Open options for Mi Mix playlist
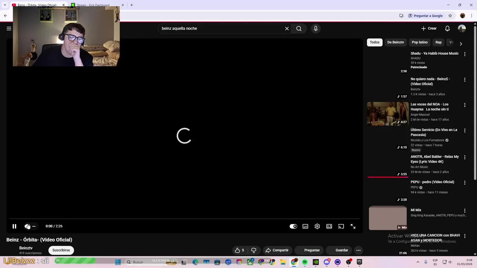477x268 pixels. pyautogui.click(x=465, y=211)
